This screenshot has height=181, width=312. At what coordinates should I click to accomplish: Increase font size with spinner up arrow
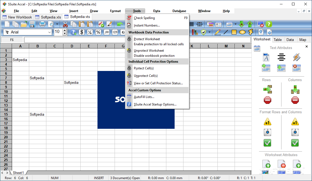point(65,31)
